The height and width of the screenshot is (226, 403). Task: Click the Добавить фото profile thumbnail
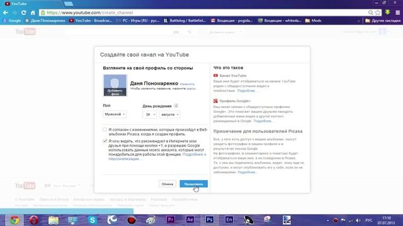click(115, 85)
